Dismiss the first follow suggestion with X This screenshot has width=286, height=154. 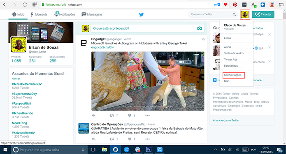pos(270,34)
